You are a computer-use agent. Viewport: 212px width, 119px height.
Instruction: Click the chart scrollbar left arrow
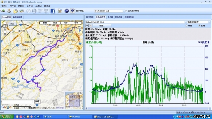86,108
